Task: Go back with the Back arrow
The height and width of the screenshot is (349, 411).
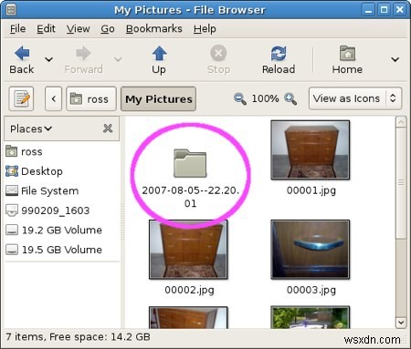Action: [22, 59]
